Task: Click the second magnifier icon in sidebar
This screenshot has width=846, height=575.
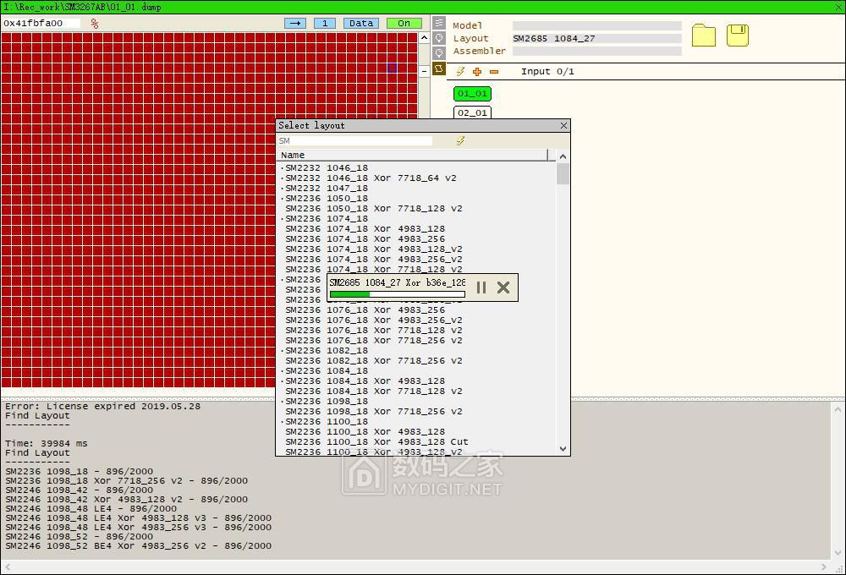Action: pos(439,53)
